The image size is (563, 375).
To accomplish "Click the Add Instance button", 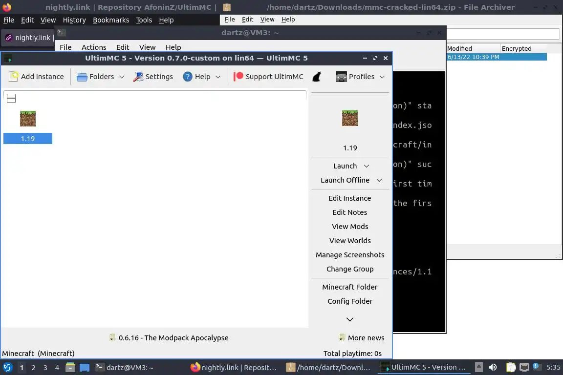I will tap(36, 77).
